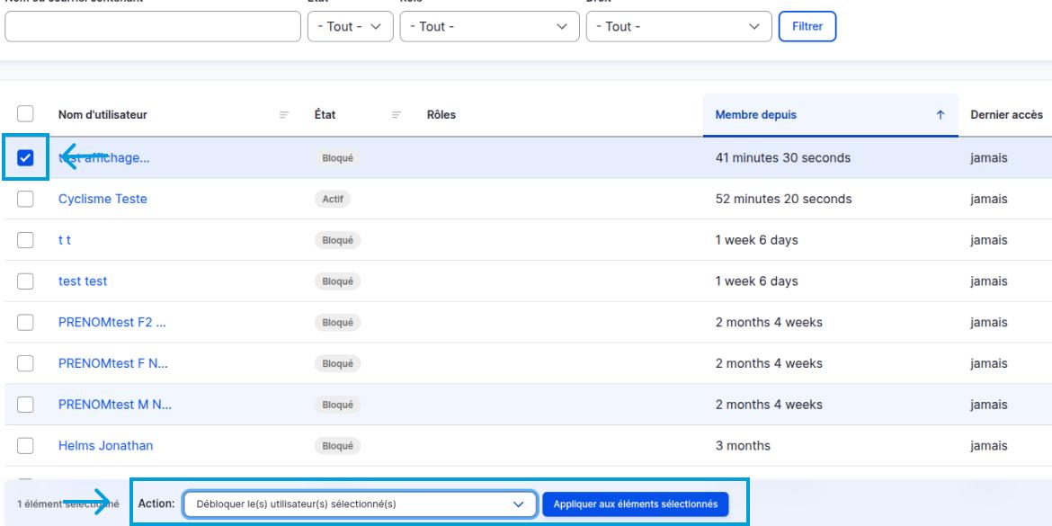Image resolution: width=1052 pixels, height=526 pixels.
Task: Open the Cyclisme Teste user link
Action: 103,199
